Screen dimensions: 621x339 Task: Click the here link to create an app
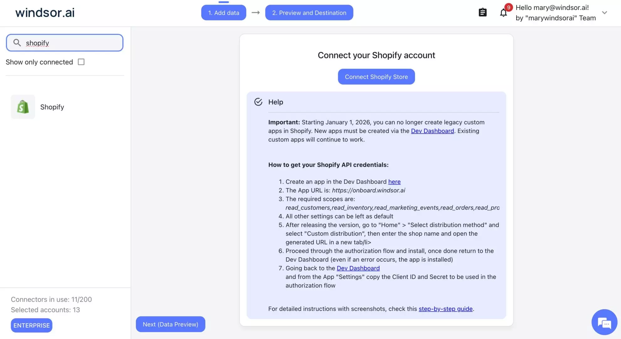[394, 181]
